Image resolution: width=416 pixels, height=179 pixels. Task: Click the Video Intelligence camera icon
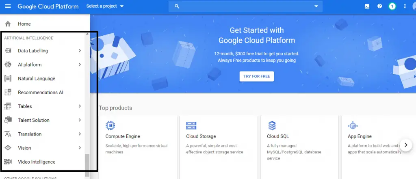[x=8, y=162]
